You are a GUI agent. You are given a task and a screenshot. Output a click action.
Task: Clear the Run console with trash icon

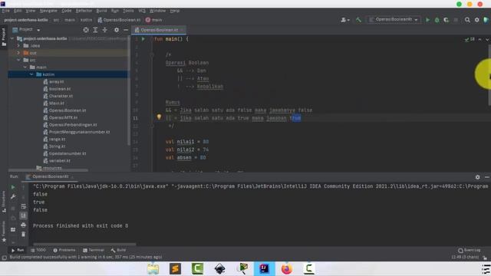point(23,234)
